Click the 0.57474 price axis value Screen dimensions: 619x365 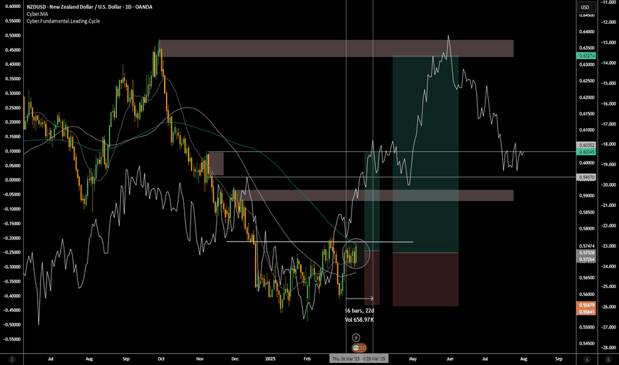586,246
